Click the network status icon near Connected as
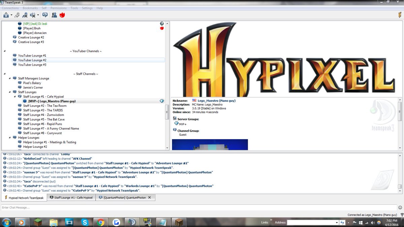This screenshot has width=404, height=227. tap(402, 215)
